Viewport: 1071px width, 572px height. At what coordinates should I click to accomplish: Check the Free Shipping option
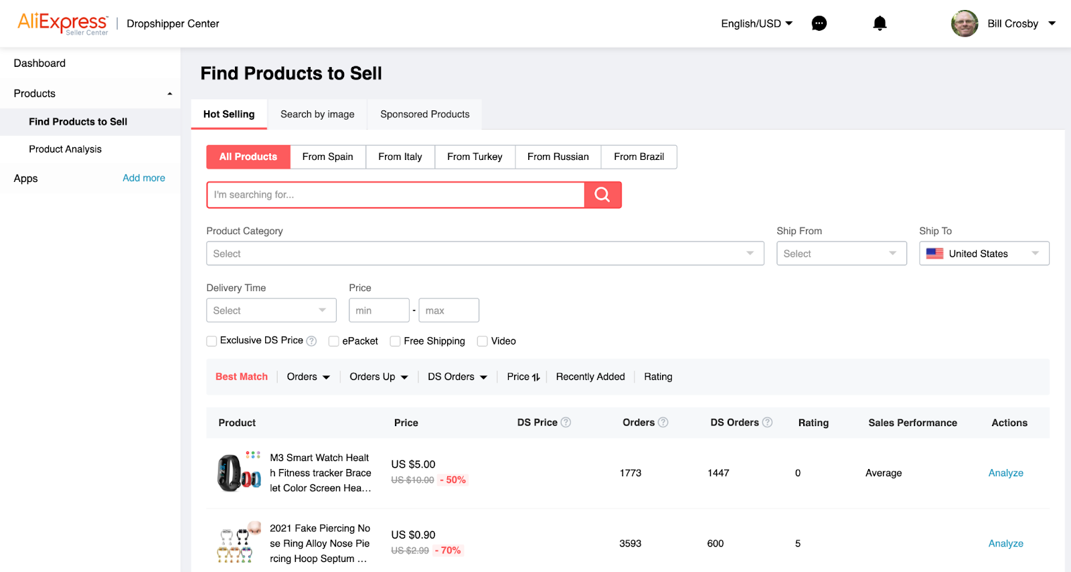tap(396, 341)
